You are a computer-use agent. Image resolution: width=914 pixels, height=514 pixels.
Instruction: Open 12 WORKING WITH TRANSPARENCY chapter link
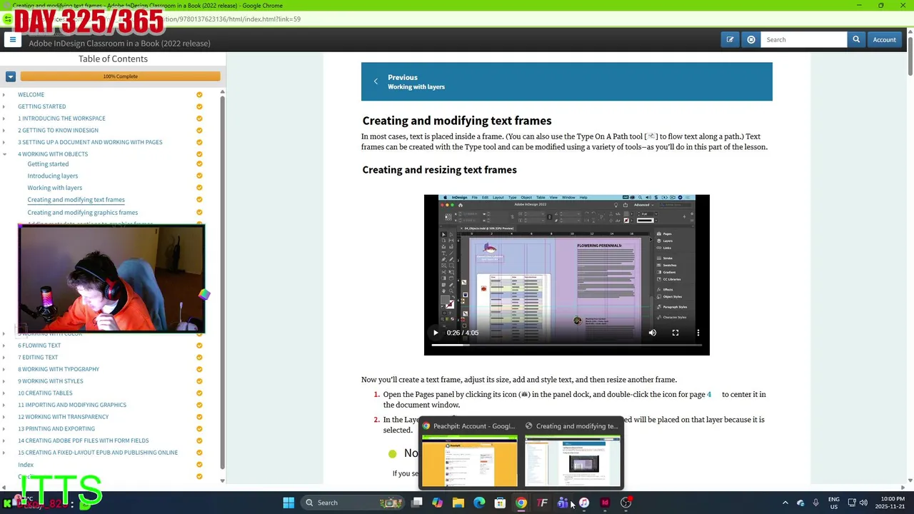(x=64, y=417)
